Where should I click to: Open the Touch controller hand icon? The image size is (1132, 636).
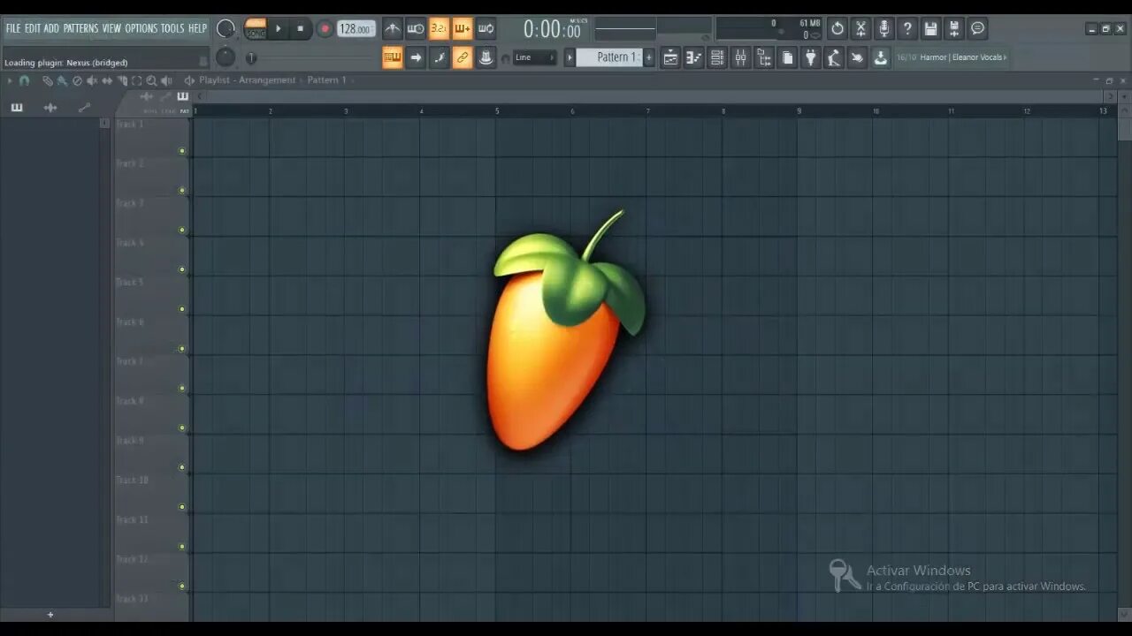click(x=857, y=57)
